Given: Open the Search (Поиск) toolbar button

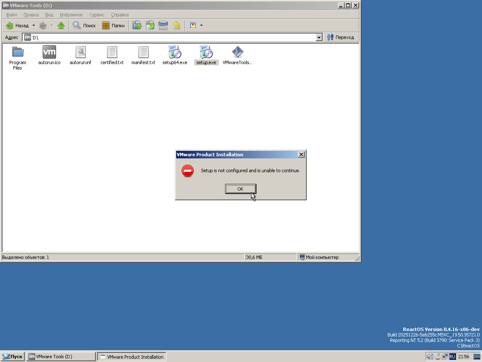Looking at the screenshot, I should (84, 26).
